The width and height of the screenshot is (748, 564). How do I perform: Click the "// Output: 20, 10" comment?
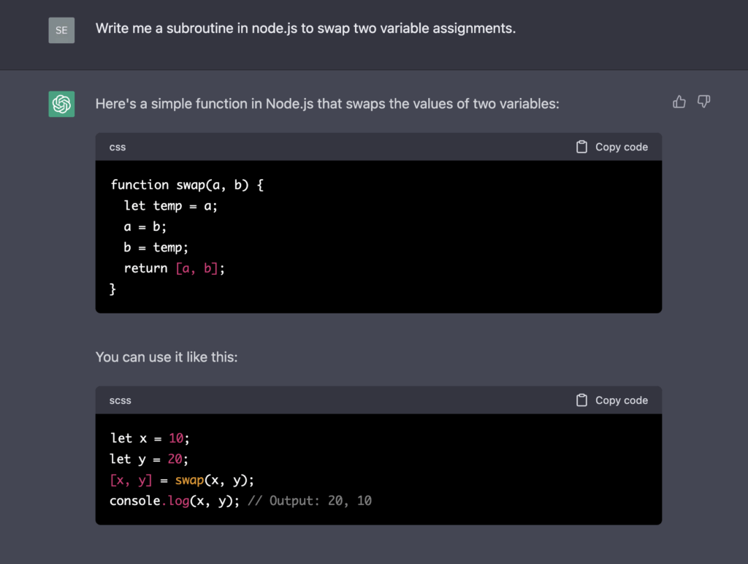pyautogui.click(x=310, y=501)
